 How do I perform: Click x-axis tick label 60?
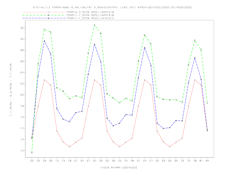pyautogui.click(x=157, y=161)
